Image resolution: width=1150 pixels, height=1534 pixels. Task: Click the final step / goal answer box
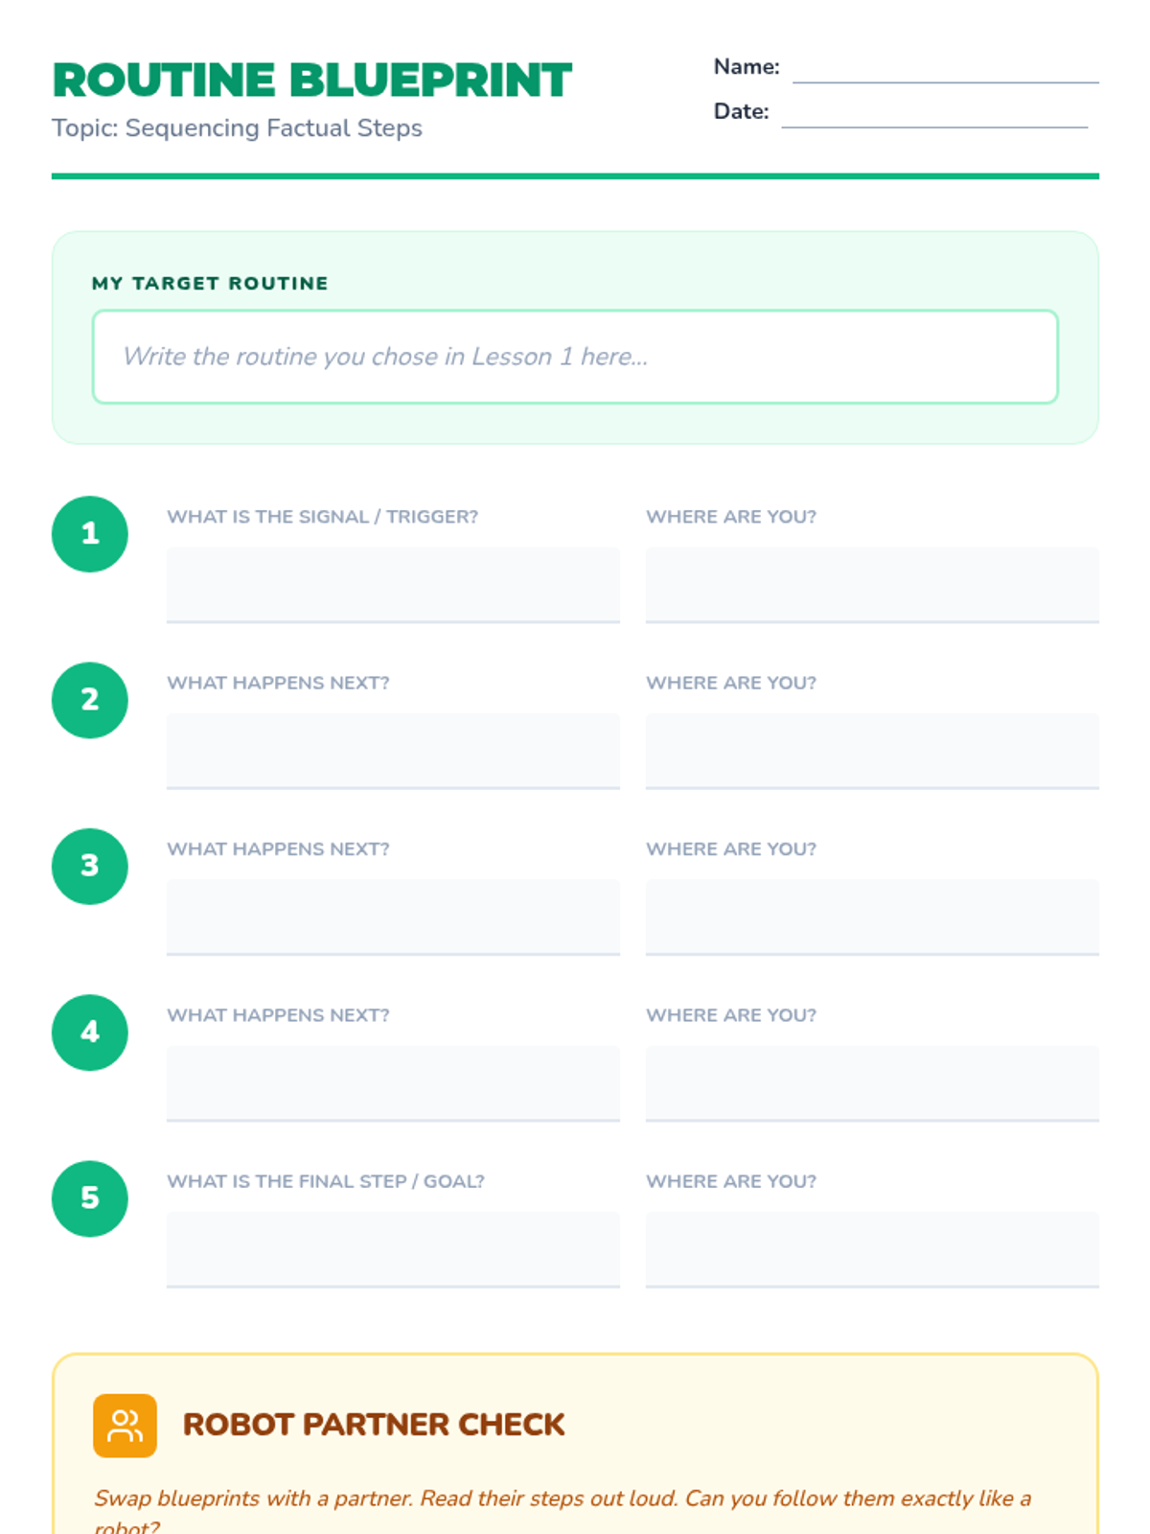[x=393, y=1248]
